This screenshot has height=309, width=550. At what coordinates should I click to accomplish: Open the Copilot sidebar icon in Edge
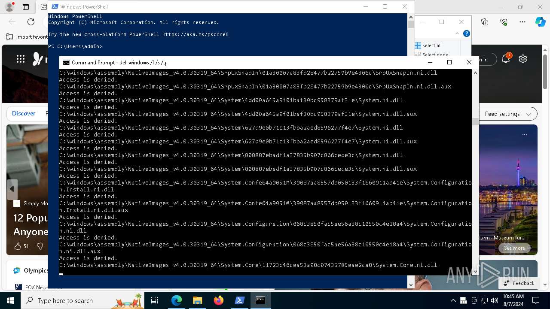click(x=540, y=22)
